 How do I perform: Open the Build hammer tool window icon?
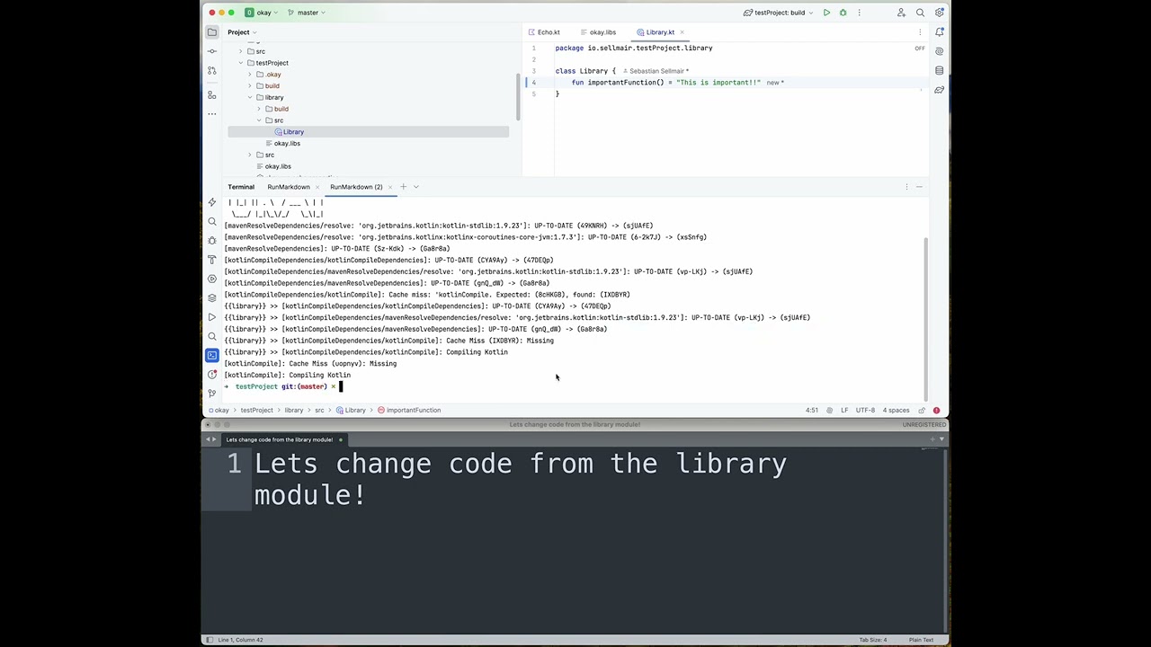[x=212, y=260]
